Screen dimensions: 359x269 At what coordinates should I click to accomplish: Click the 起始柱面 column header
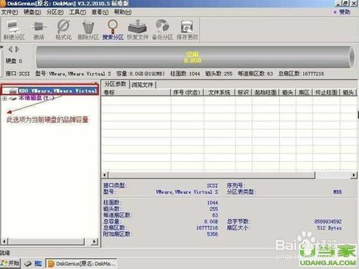tap(266, 93)
